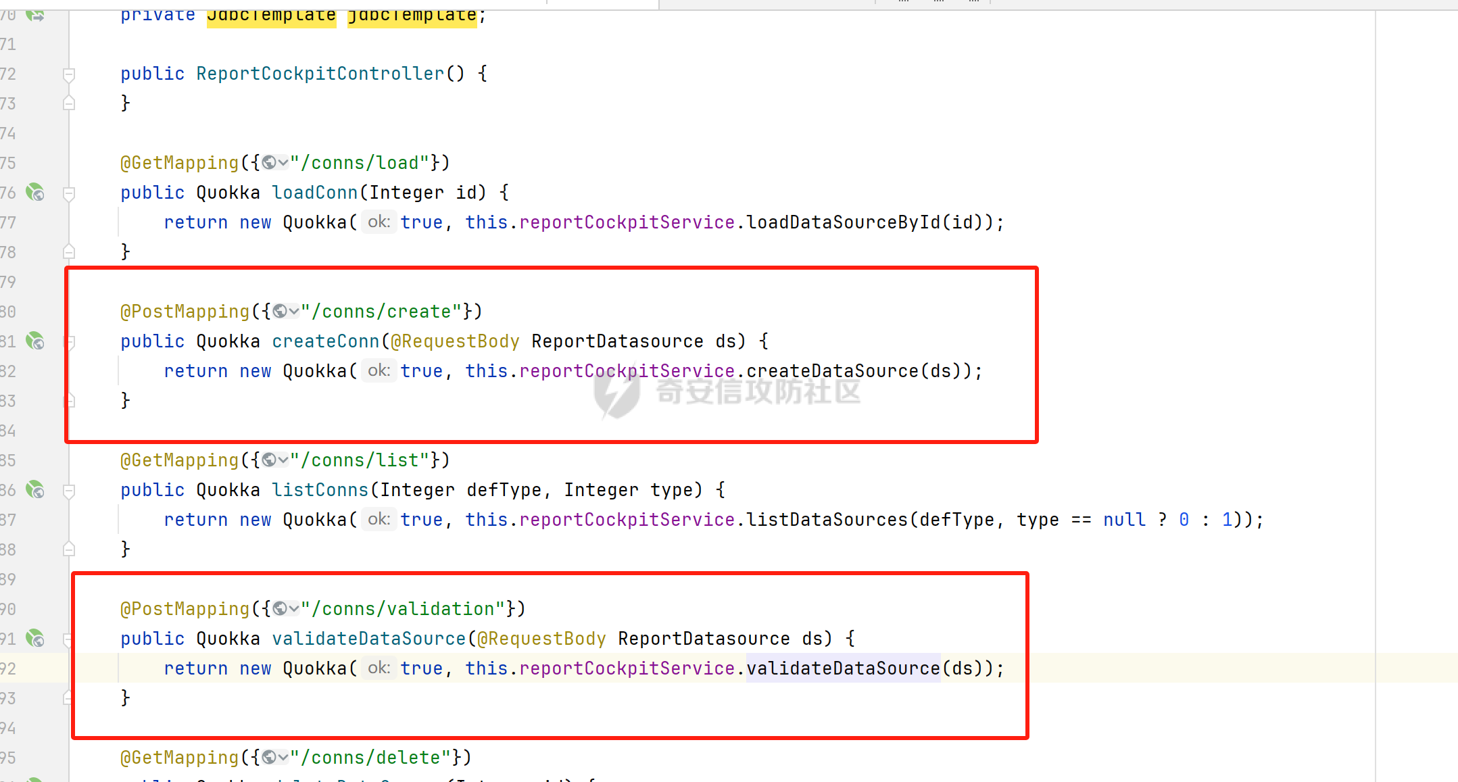
Task: Click the globe icon before "/conns/delete" mapping
Action: pos(269,758)
